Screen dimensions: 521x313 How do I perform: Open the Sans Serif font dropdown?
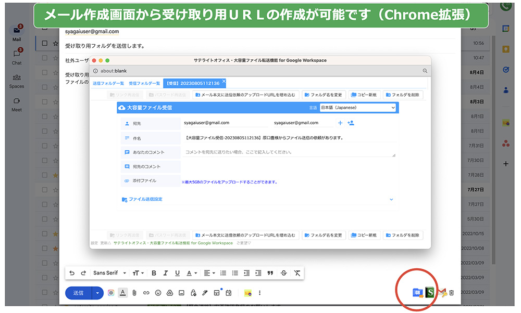(109, 273)
